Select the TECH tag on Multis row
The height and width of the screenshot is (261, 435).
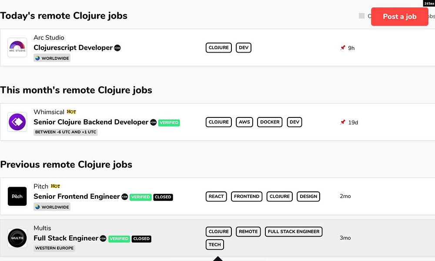(215, 244)
